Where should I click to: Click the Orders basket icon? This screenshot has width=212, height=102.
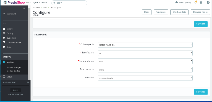coord(4,29)
